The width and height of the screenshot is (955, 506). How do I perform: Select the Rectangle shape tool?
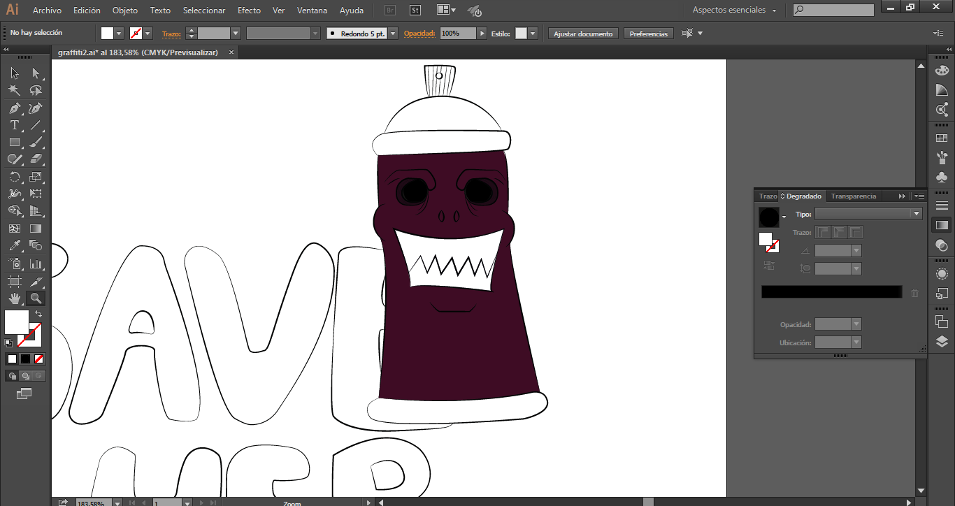coord(14,143)
